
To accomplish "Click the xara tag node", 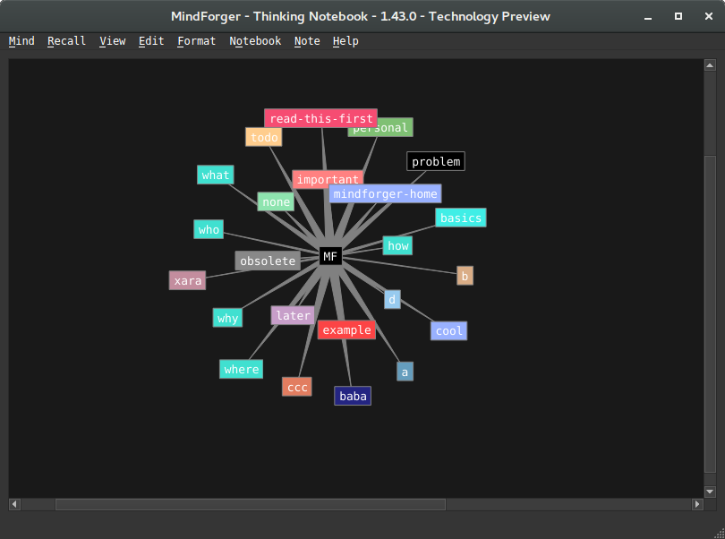I will click(187, 281).
